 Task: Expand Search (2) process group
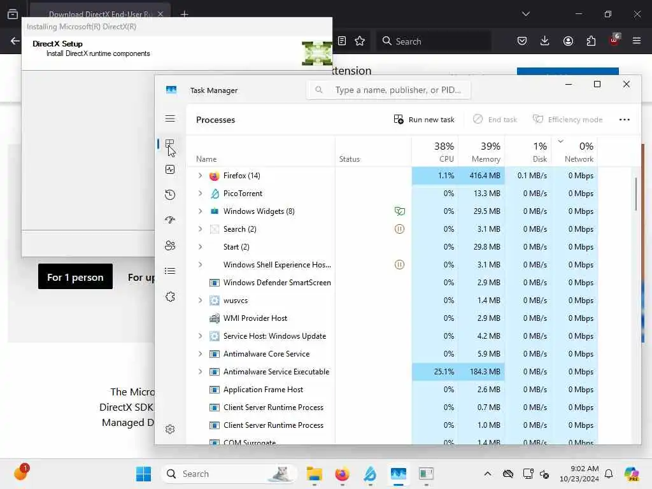click(x=201, y=229)
